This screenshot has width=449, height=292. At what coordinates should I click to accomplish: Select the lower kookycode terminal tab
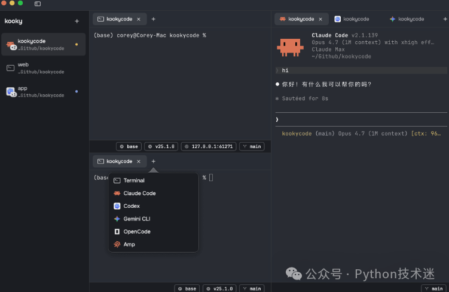(x=120, y=162)
